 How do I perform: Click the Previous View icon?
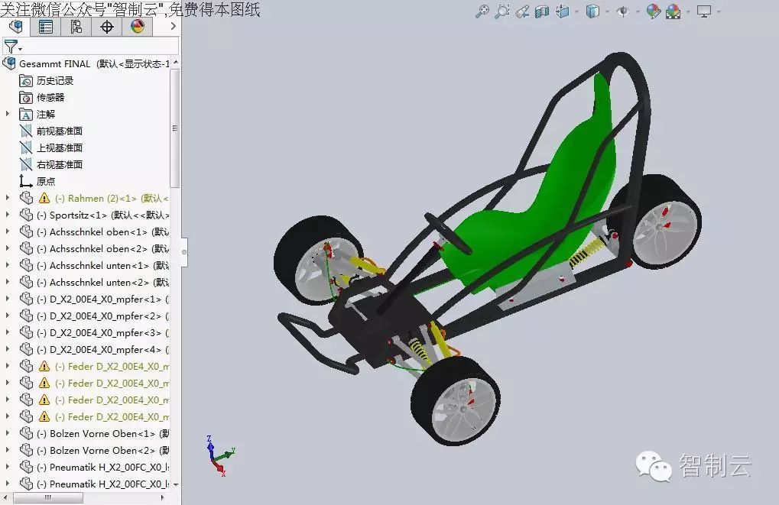(522, 11)
